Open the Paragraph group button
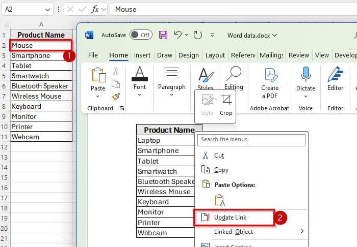The width and height of the screenshot is (357, 247). point(172,81)
